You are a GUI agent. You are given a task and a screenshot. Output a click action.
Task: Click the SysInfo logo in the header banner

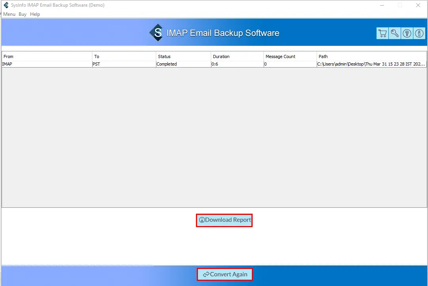(x=157, y=33)
